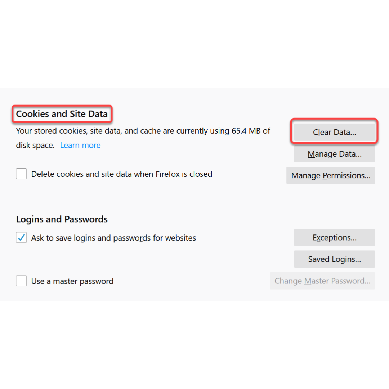
Task: Select the Cookies and Site Data heading
Action: (x=62, y=114)
